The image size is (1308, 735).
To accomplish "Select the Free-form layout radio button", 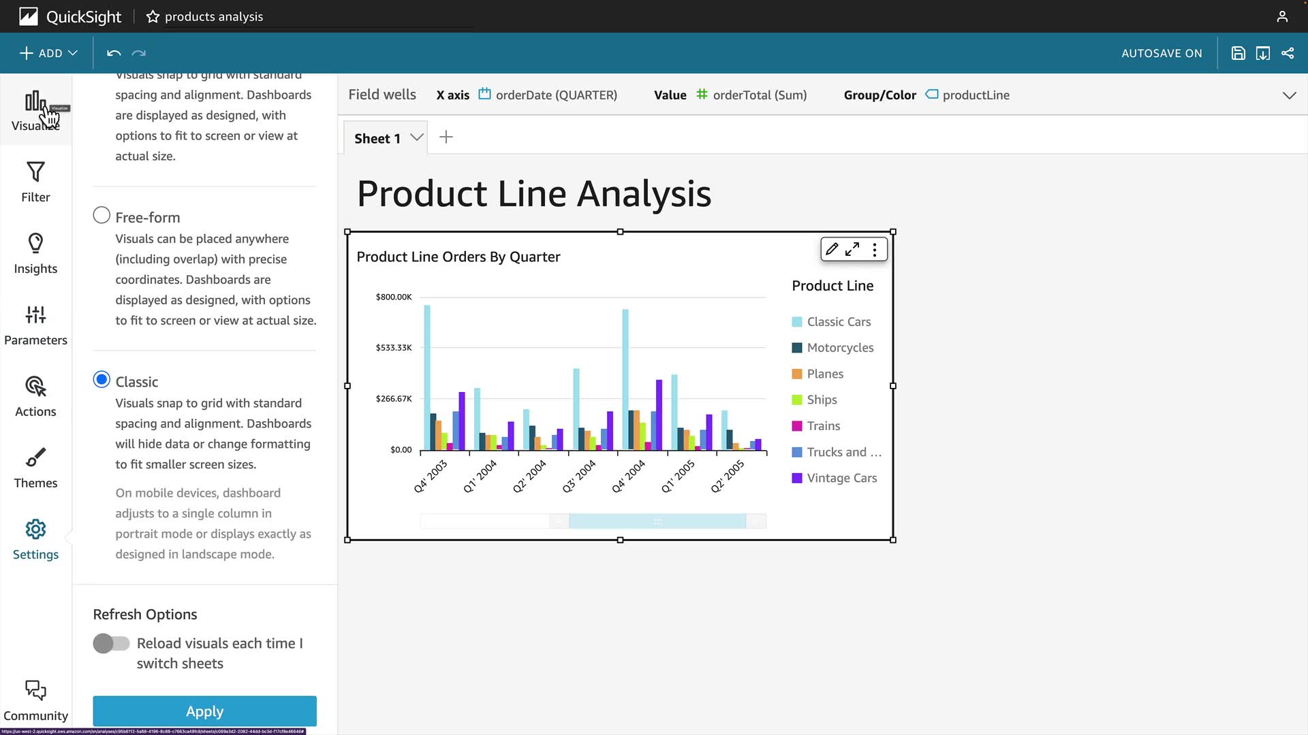I will pyautogui.click(x=102, y=216).
